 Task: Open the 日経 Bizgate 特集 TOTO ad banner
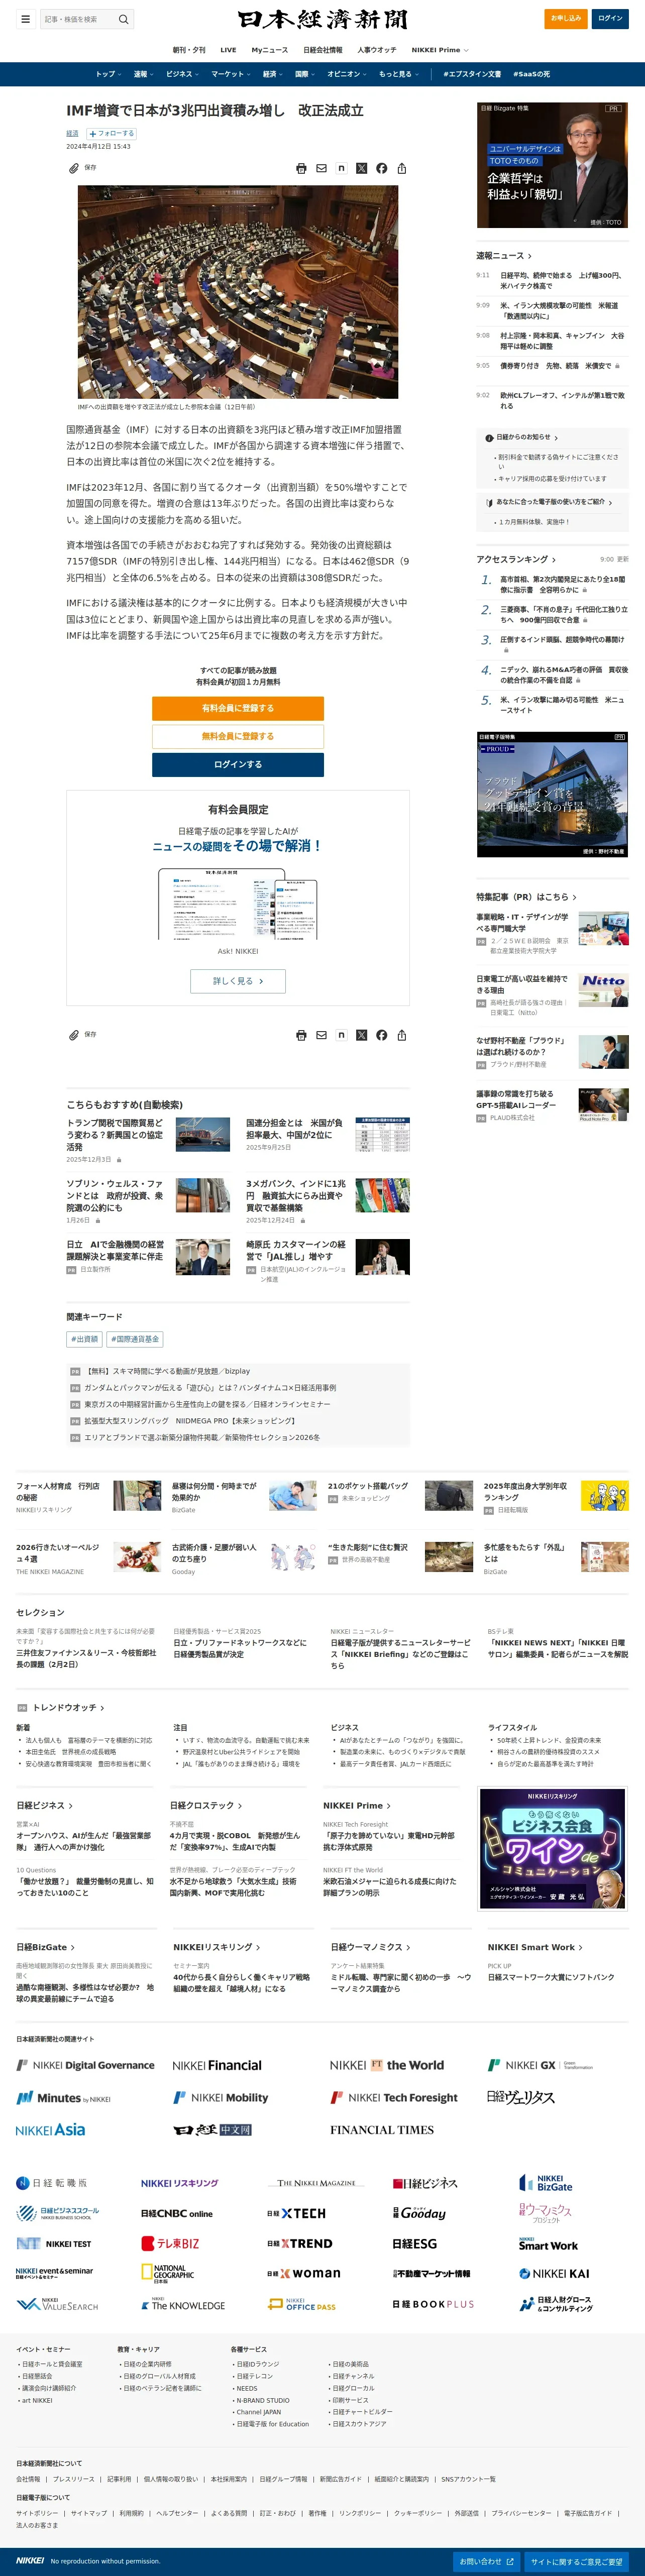(x=552, y=165)
